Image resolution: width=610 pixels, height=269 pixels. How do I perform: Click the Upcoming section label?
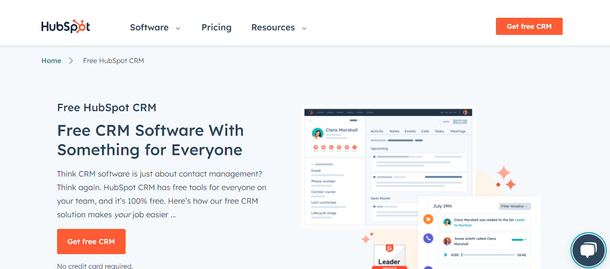coord(379,149)
